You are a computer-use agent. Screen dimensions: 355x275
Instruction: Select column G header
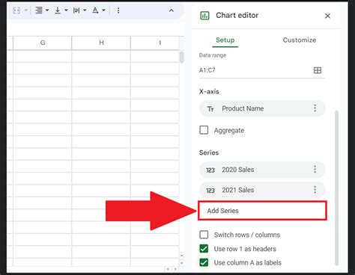43,43
